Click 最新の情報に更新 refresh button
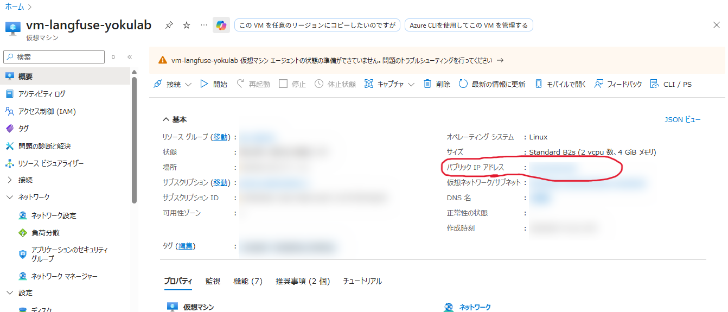This screenshot has width=728, height=312. coord(492,84)
